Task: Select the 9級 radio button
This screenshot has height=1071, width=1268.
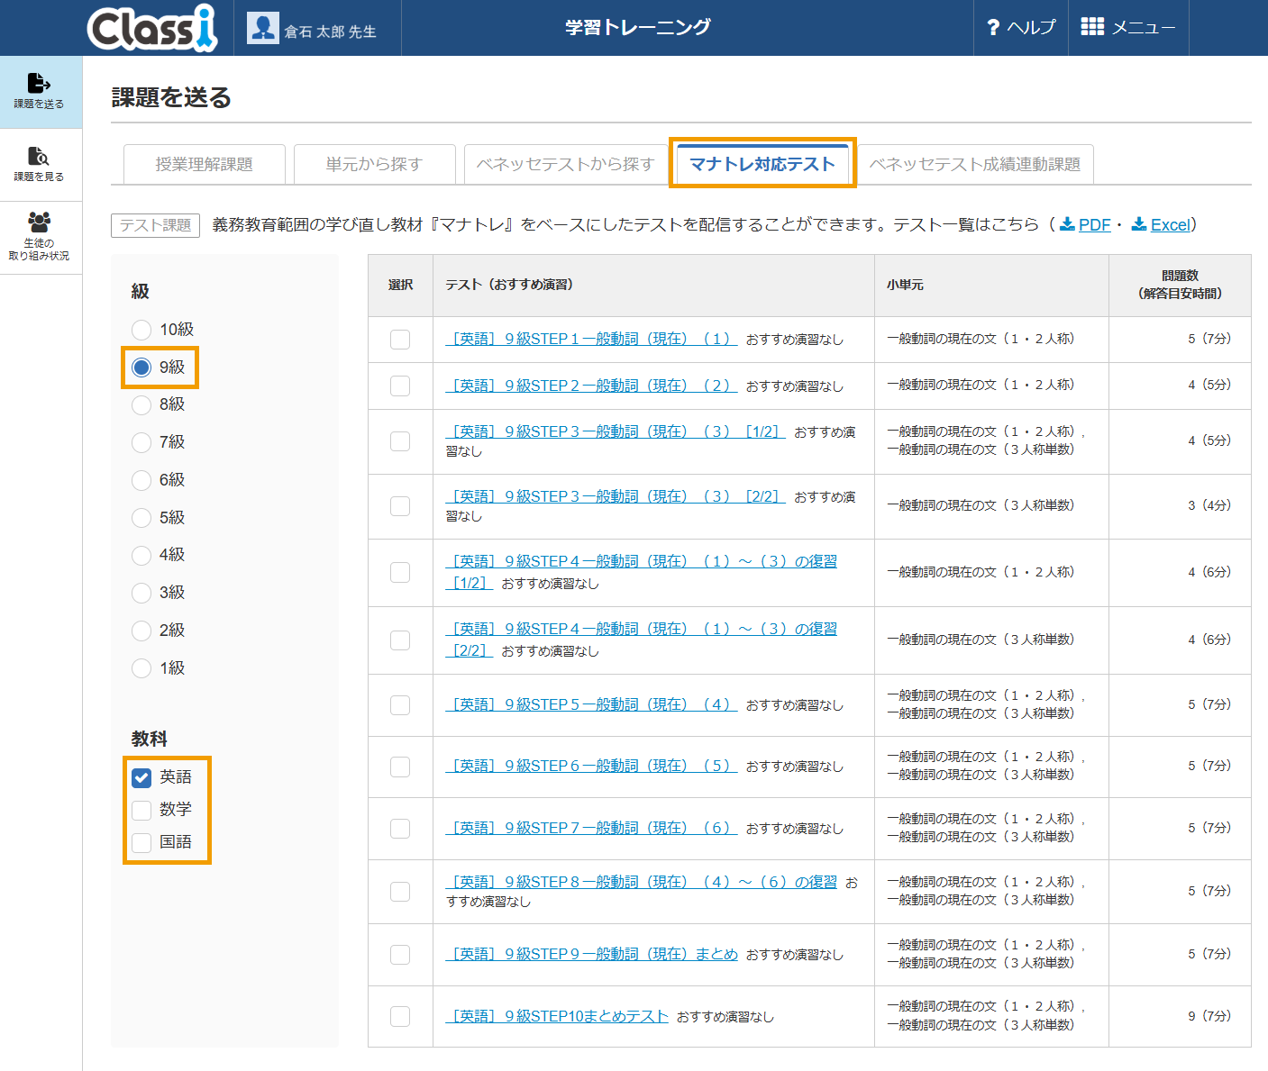Action: [141, 368]
